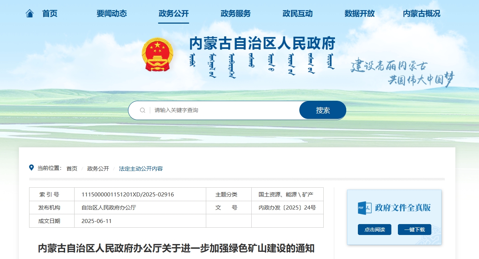Click the home icon in navigation bar

(x=29, y=14)
